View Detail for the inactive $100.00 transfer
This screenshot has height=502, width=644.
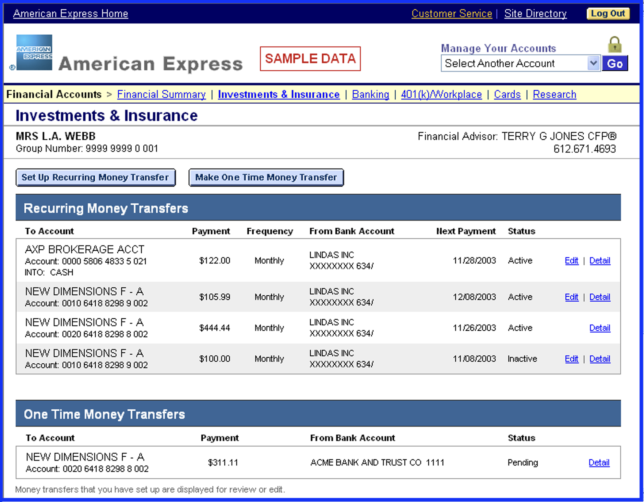(600, 359)
